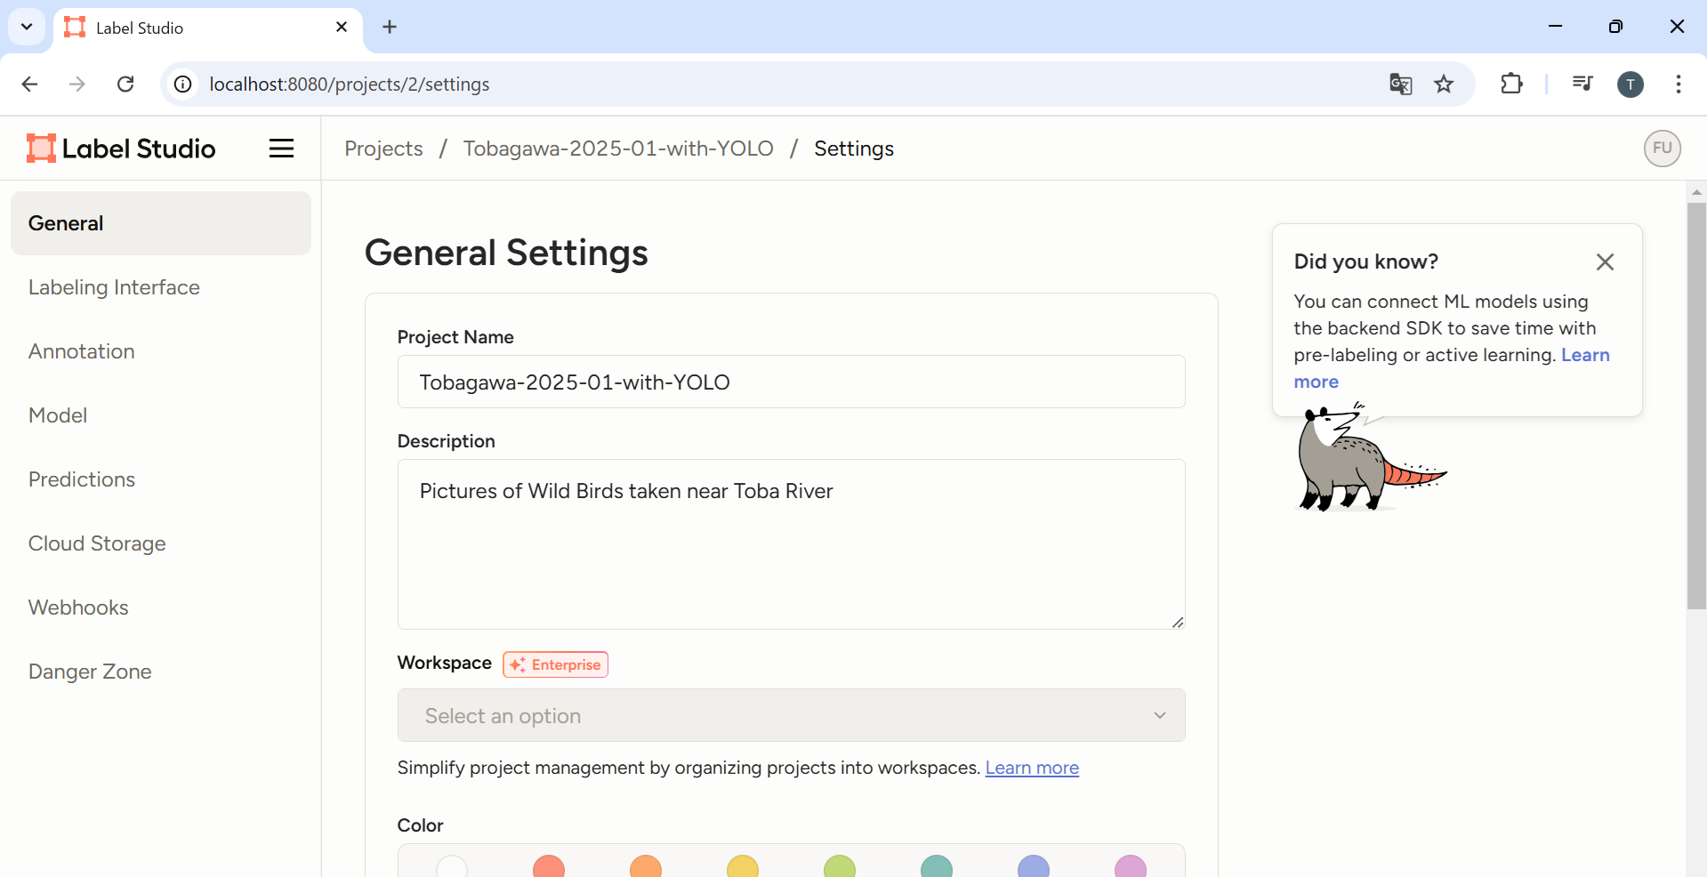
Task: View site information icon
Action: click(x=182, y=84)
